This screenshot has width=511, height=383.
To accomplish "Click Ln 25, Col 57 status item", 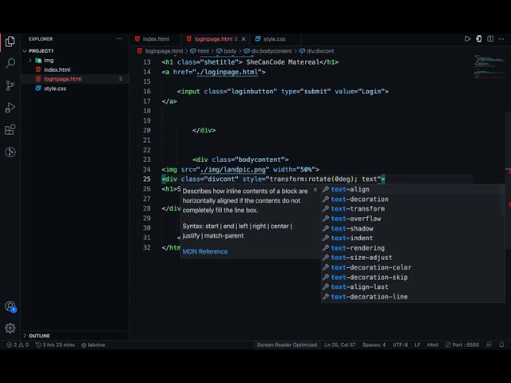I will (x=340, y=345).
